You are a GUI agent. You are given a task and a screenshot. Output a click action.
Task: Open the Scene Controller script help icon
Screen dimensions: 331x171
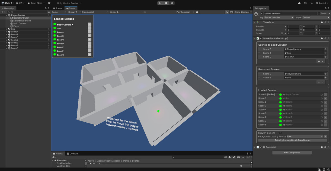pos(322,38)
